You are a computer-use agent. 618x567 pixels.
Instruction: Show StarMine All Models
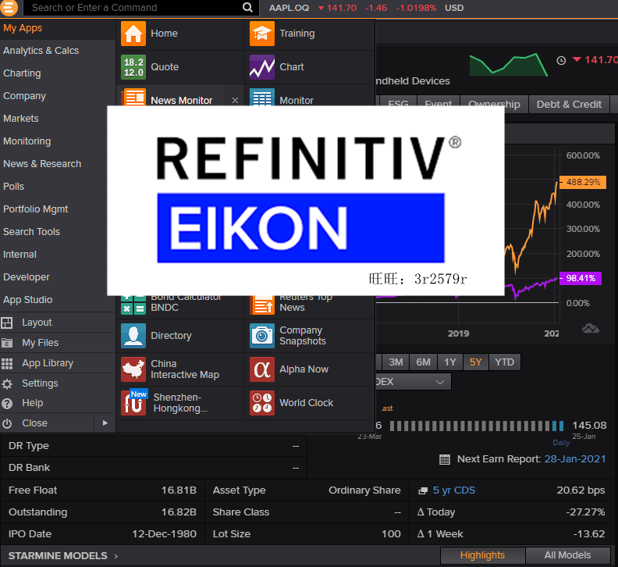pos(567,555)
